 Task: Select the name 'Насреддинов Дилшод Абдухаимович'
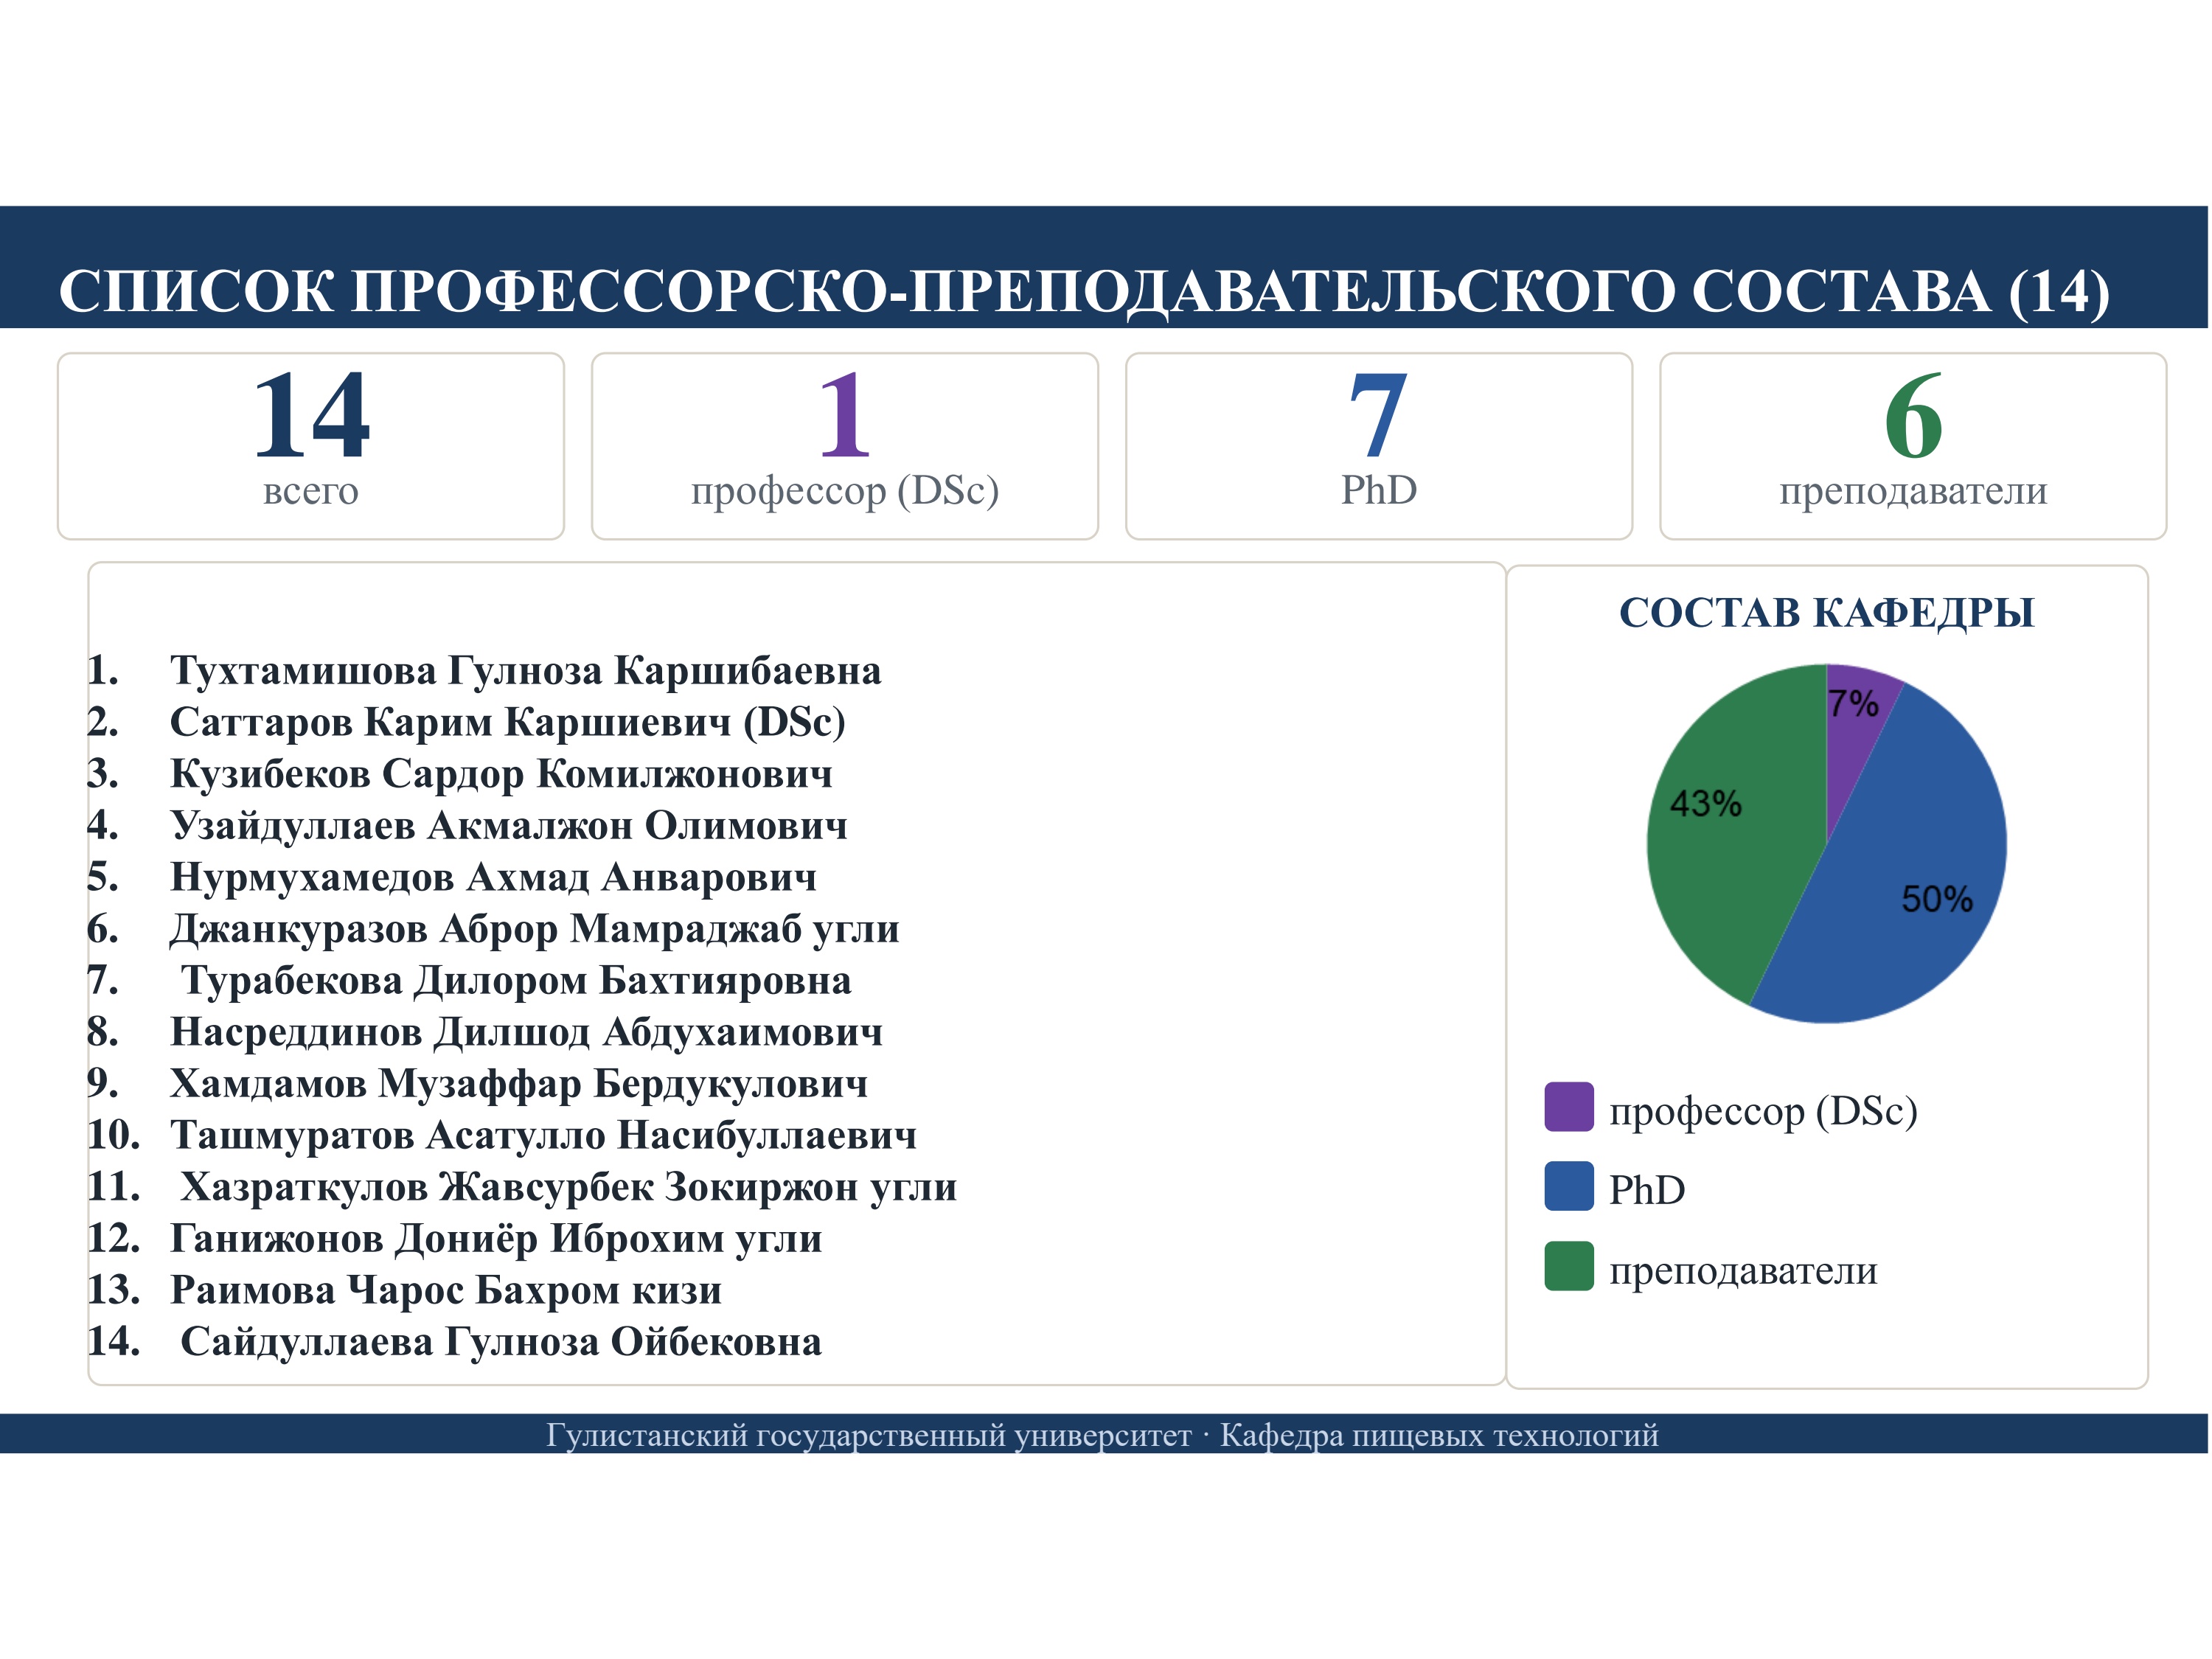(526, 1032)
